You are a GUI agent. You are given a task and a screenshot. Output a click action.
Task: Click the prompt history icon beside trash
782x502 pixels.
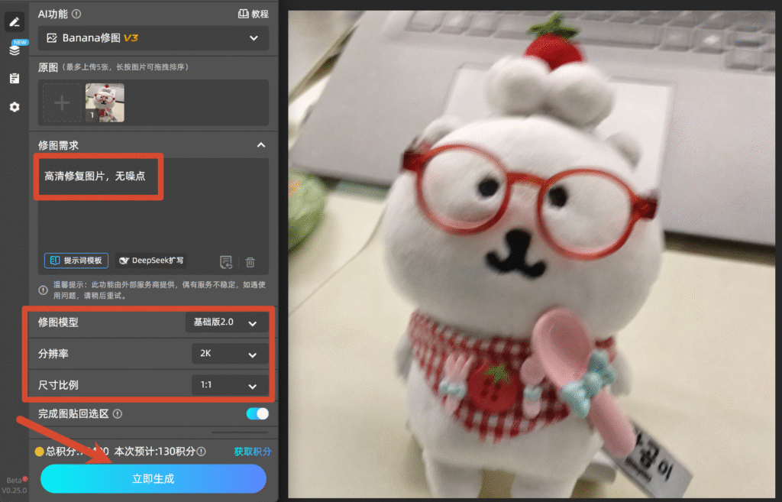tap(226, 262)
